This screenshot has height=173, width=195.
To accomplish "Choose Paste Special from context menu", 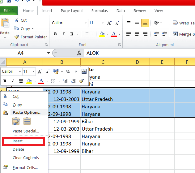I will (26, 131).
